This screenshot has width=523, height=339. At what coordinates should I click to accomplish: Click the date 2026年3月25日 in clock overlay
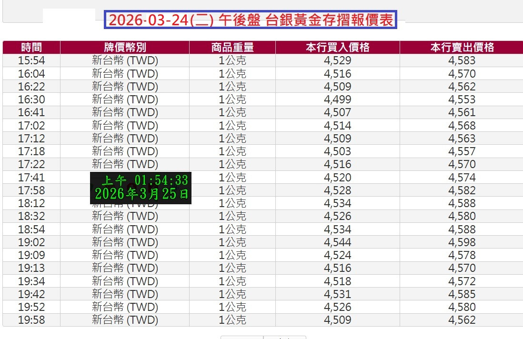pos(141,194)
